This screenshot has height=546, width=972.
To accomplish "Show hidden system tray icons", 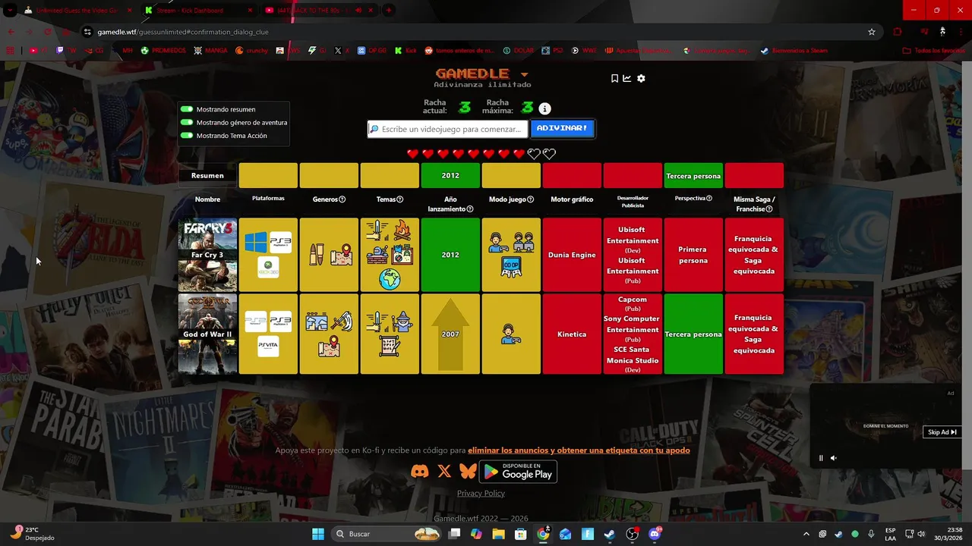I will [x=806, y=534].
